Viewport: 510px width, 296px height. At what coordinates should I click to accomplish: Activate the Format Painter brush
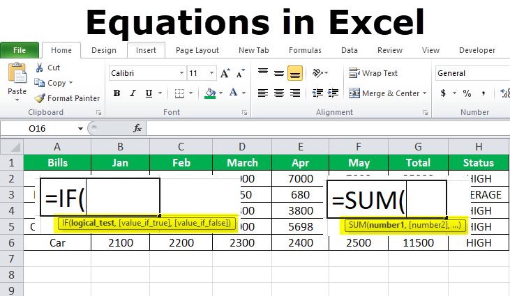tap(40, 98)
